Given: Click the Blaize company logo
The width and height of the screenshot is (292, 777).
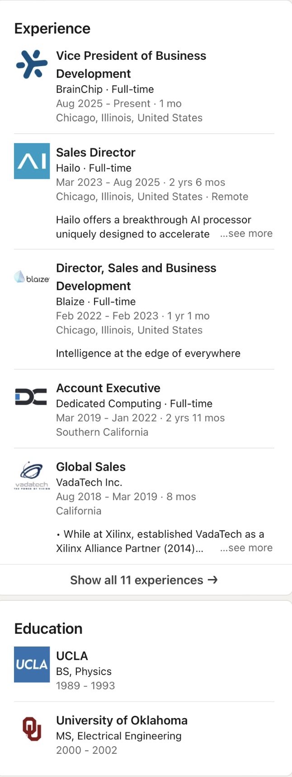Looking at the screenshot, I should (x=32, y=277).
